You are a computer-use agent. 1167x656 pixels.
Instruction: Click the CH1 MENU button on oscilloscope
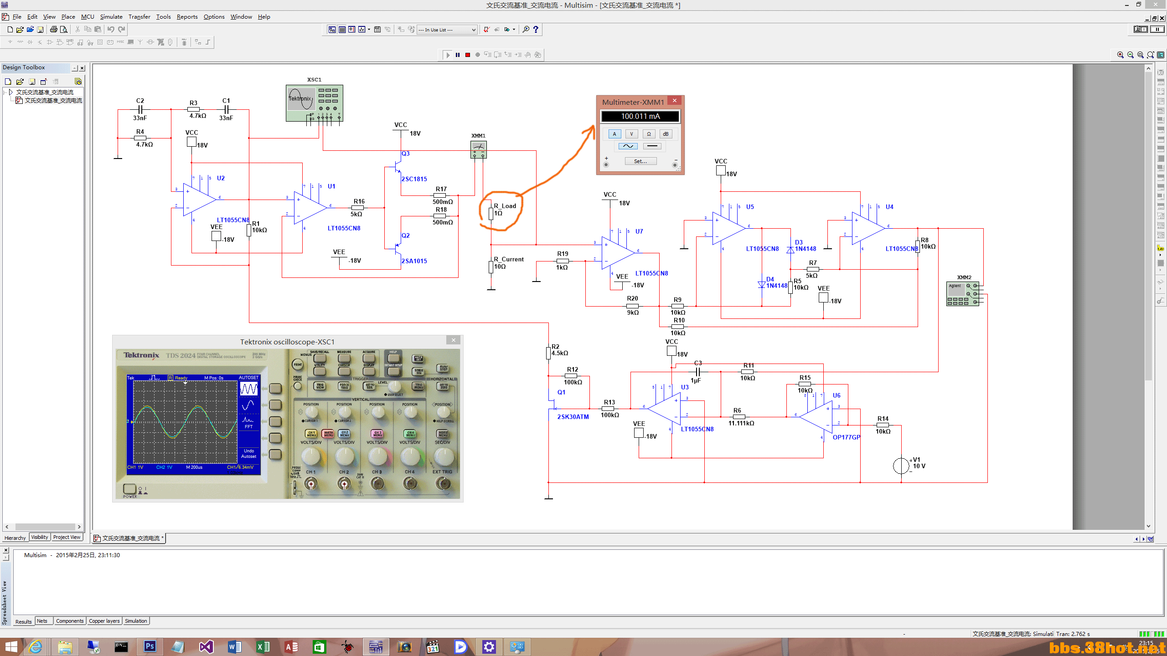(311, 434)
